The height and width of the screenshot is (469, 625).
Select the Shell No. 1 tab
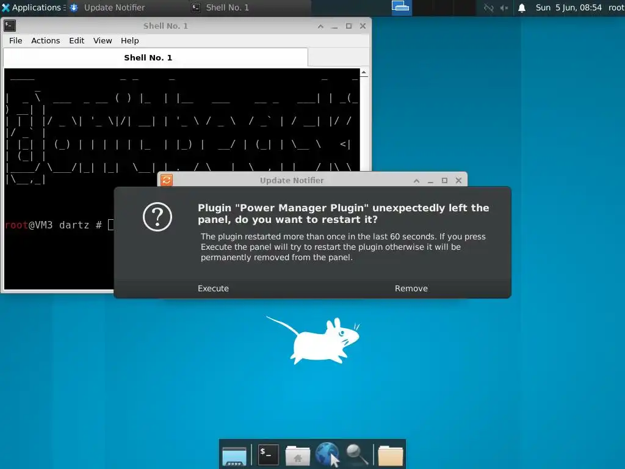click(x=156, y=57)
